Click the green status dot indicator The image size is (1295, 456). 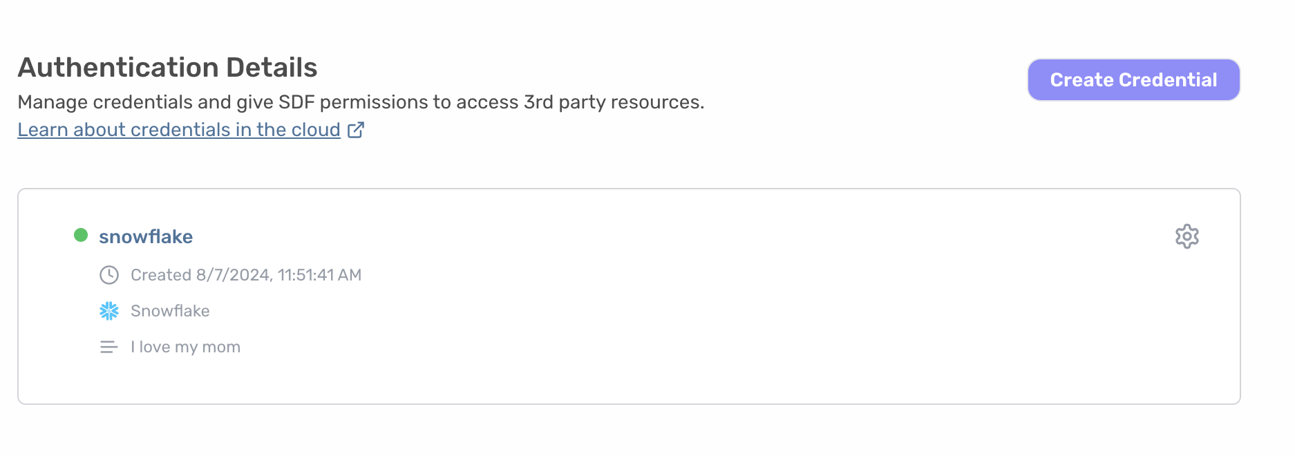pos(81,235)
